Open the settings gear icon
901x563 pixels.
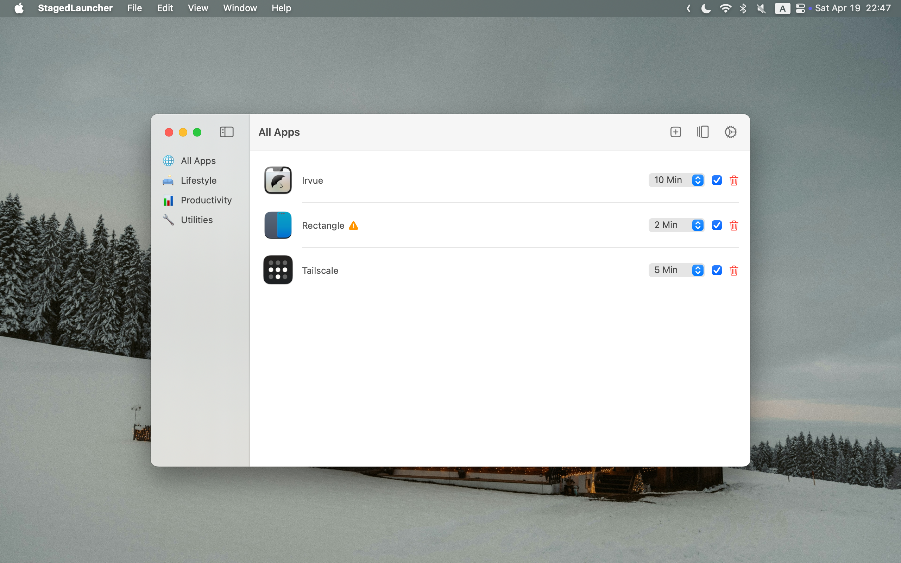[x=730, y=132]
